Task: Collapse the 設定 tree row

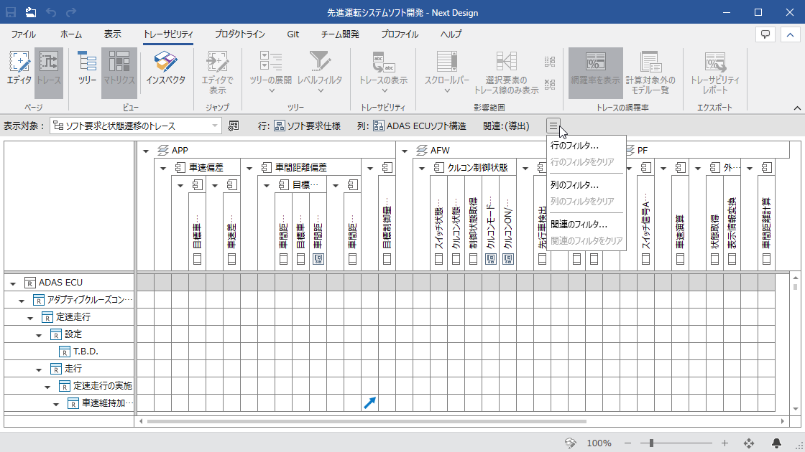Action: click(x=39, y=335)
